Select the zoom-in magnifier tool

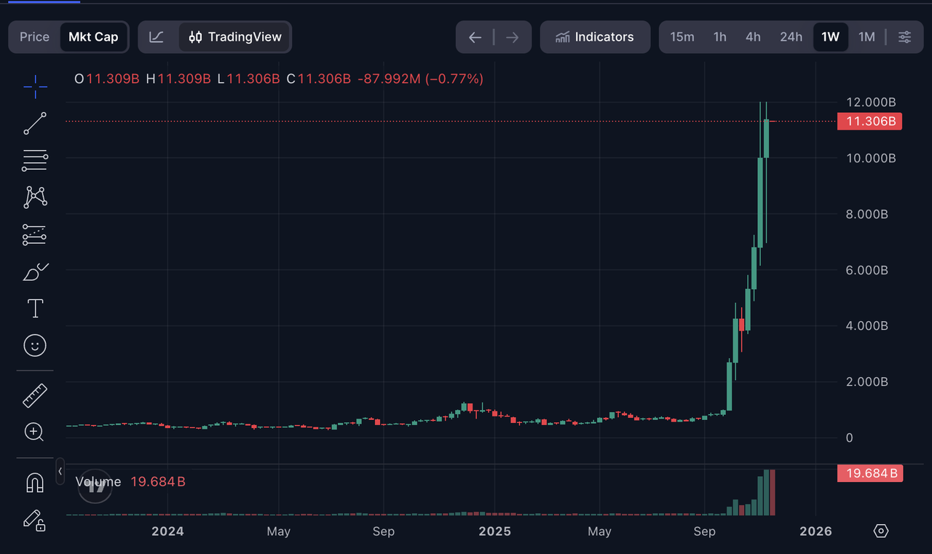pos(34,432)
